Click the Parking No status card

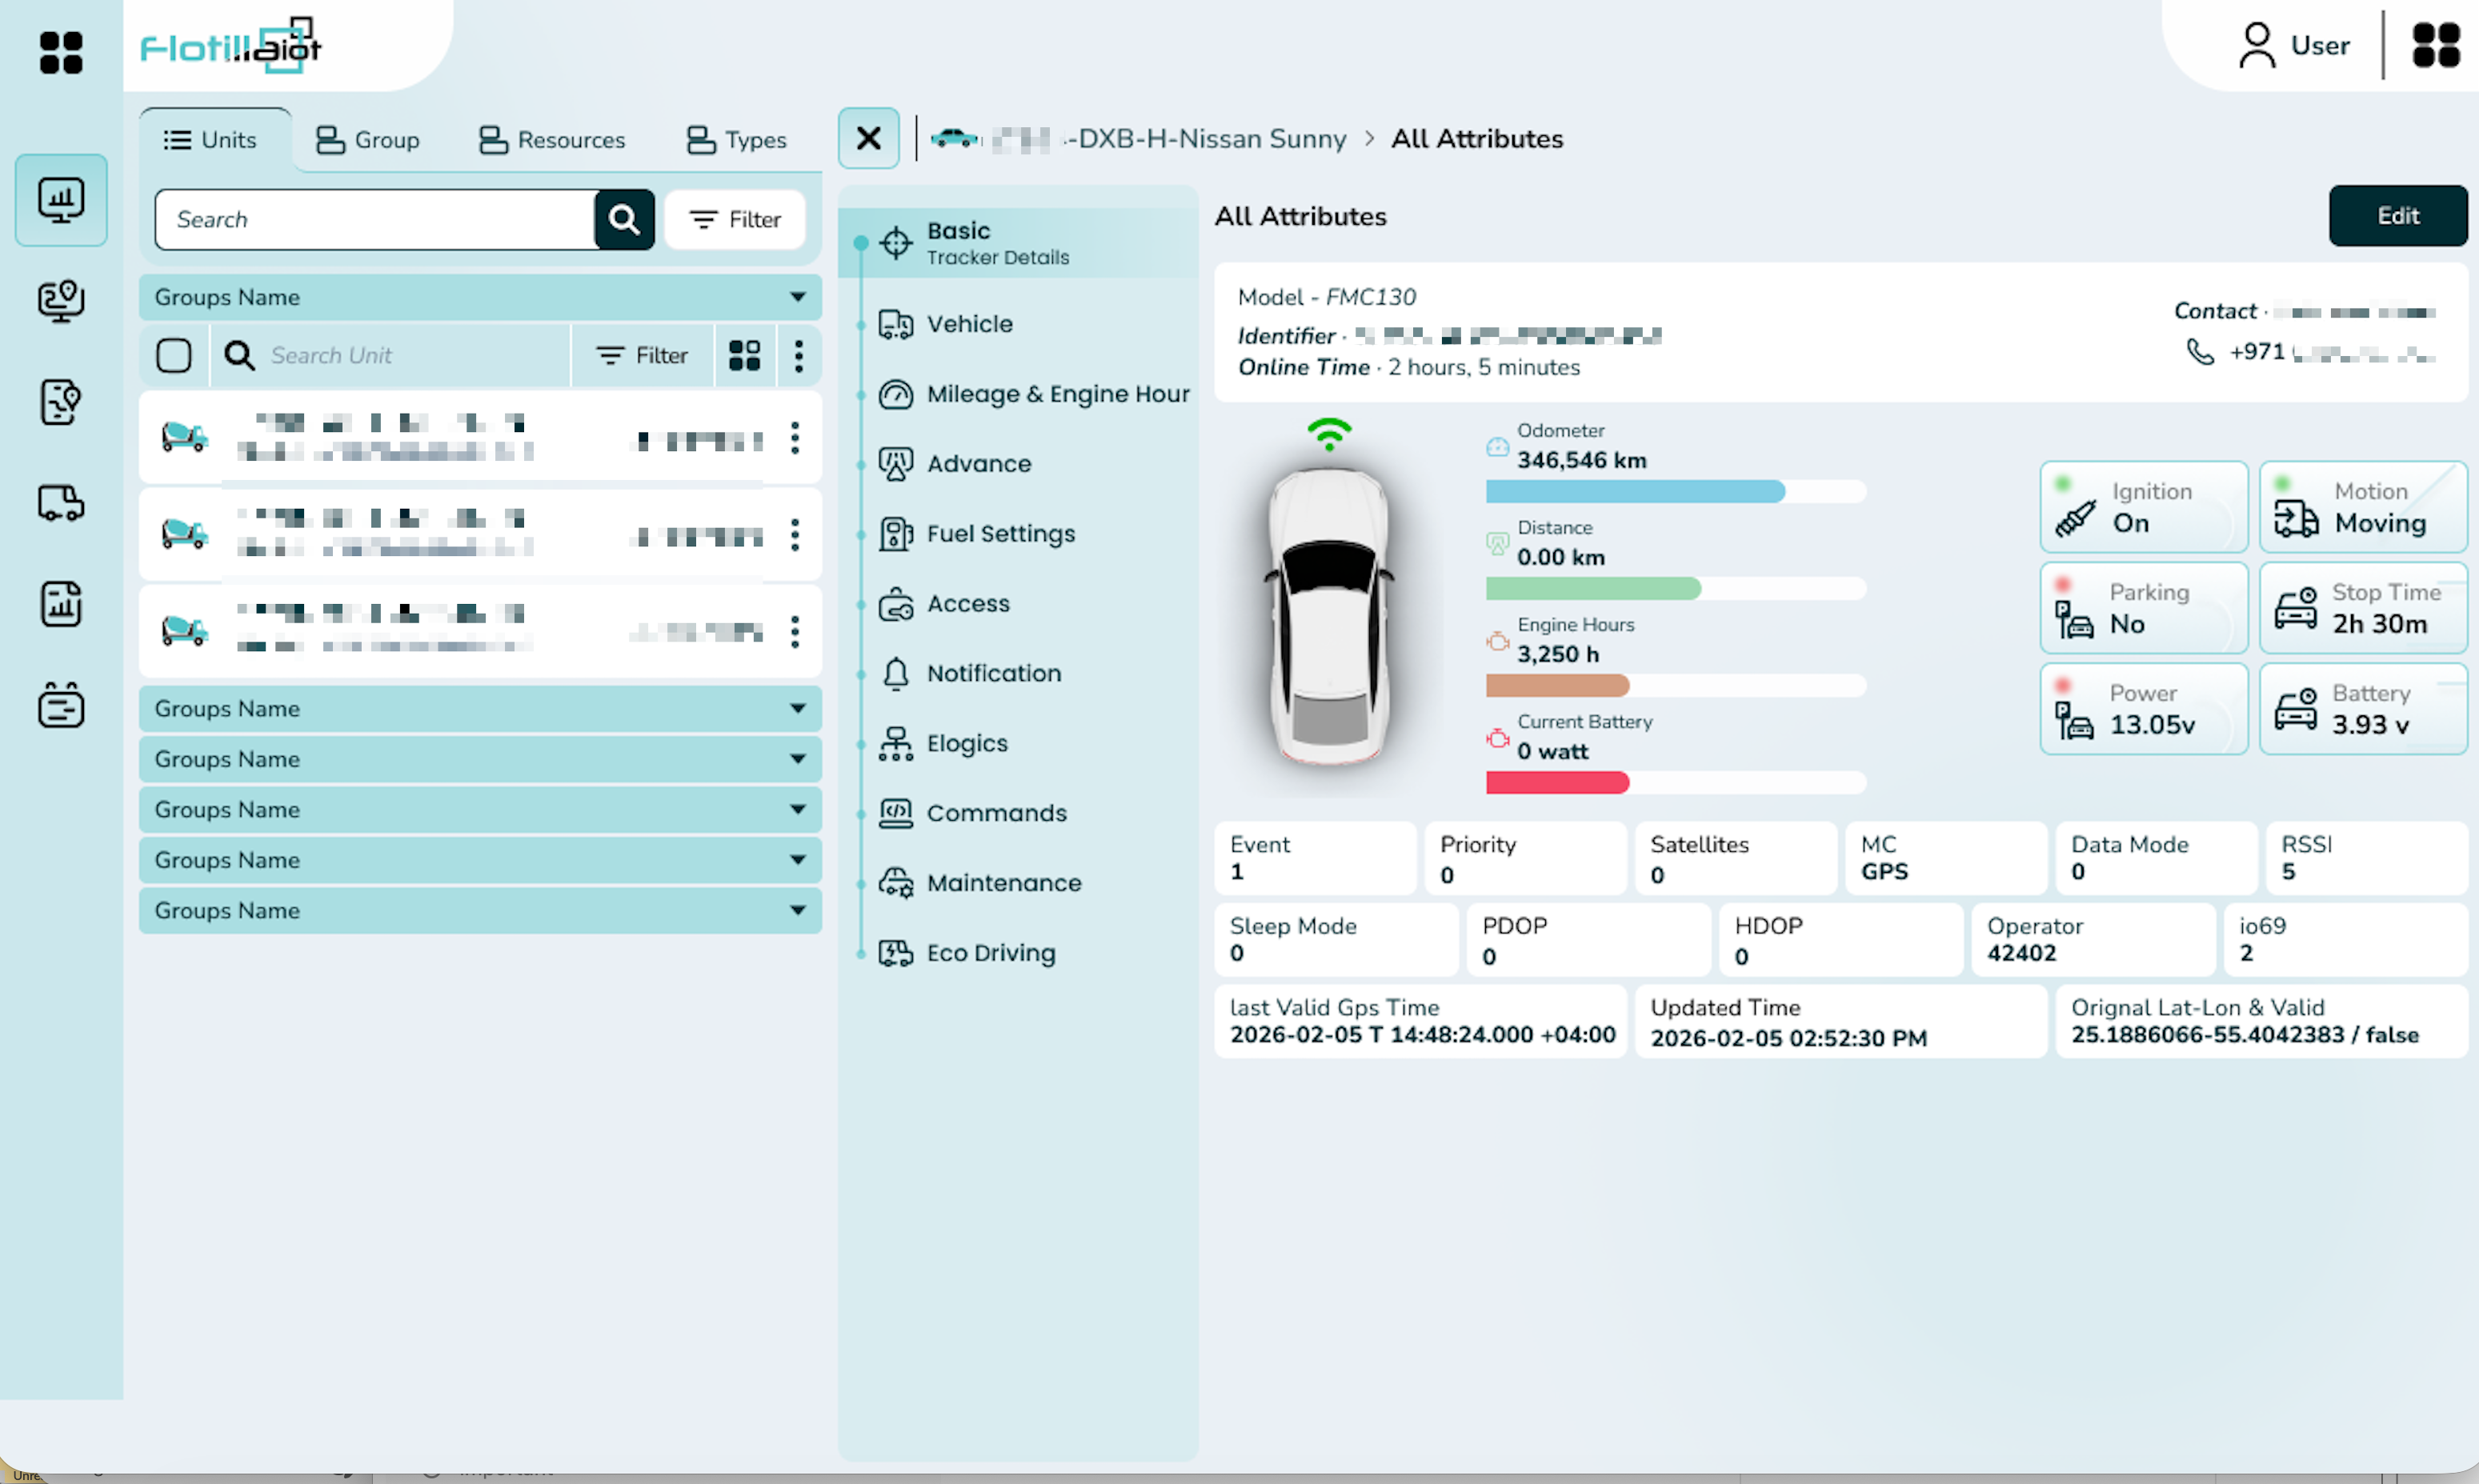pos(2143,608)
